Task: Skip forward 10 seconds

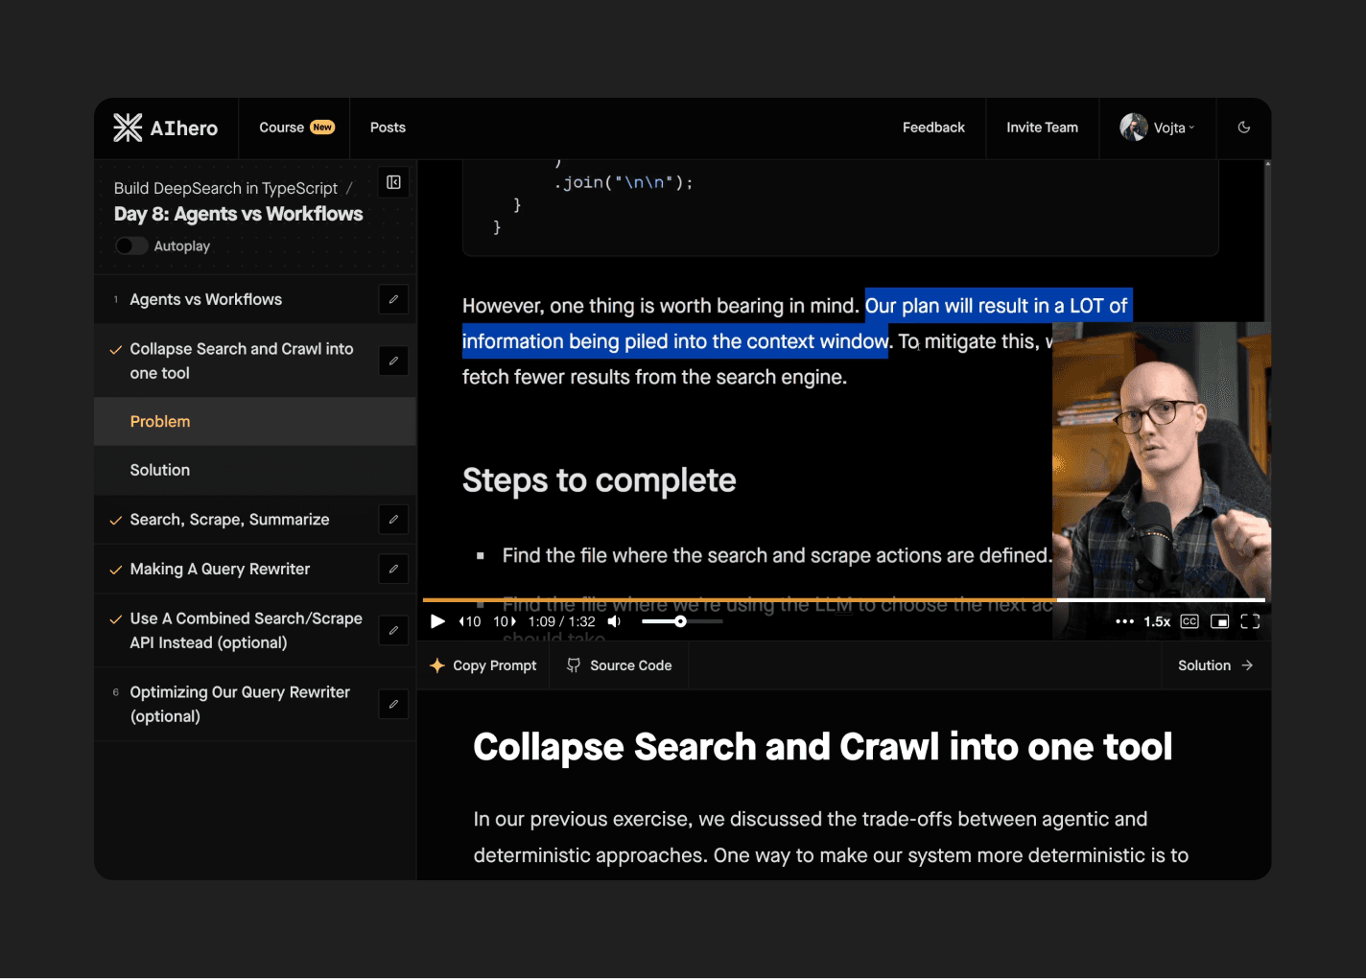Action: click(x=505, y=621)
